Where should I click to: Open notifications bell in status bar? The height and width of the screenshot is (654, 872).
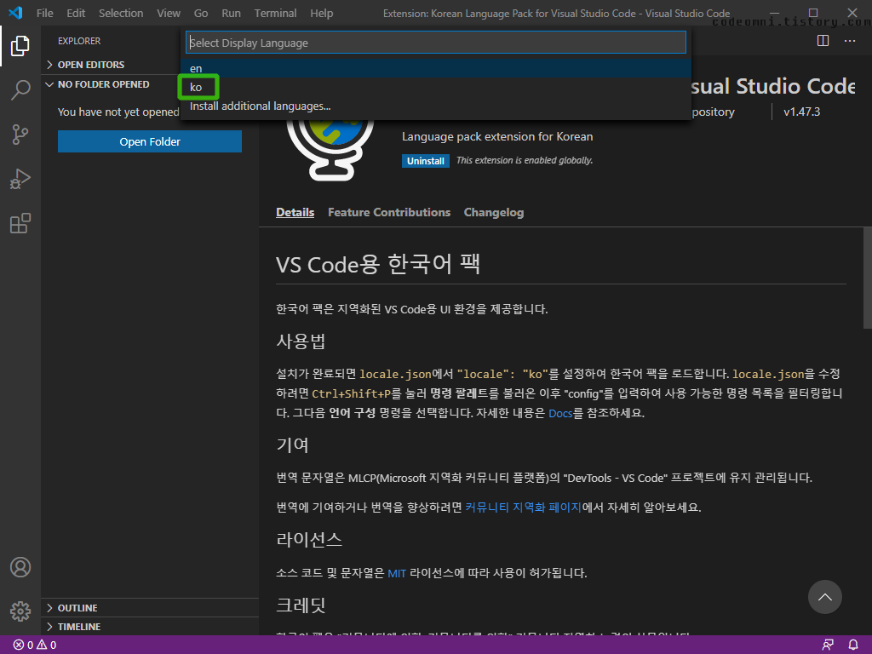pos(853,645)
